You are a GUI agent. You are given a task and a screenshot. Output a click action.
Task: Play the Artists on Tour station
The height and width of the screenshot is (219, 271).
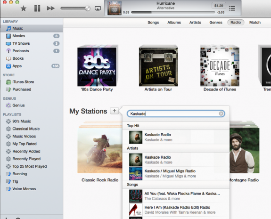(x=158, y=67)
